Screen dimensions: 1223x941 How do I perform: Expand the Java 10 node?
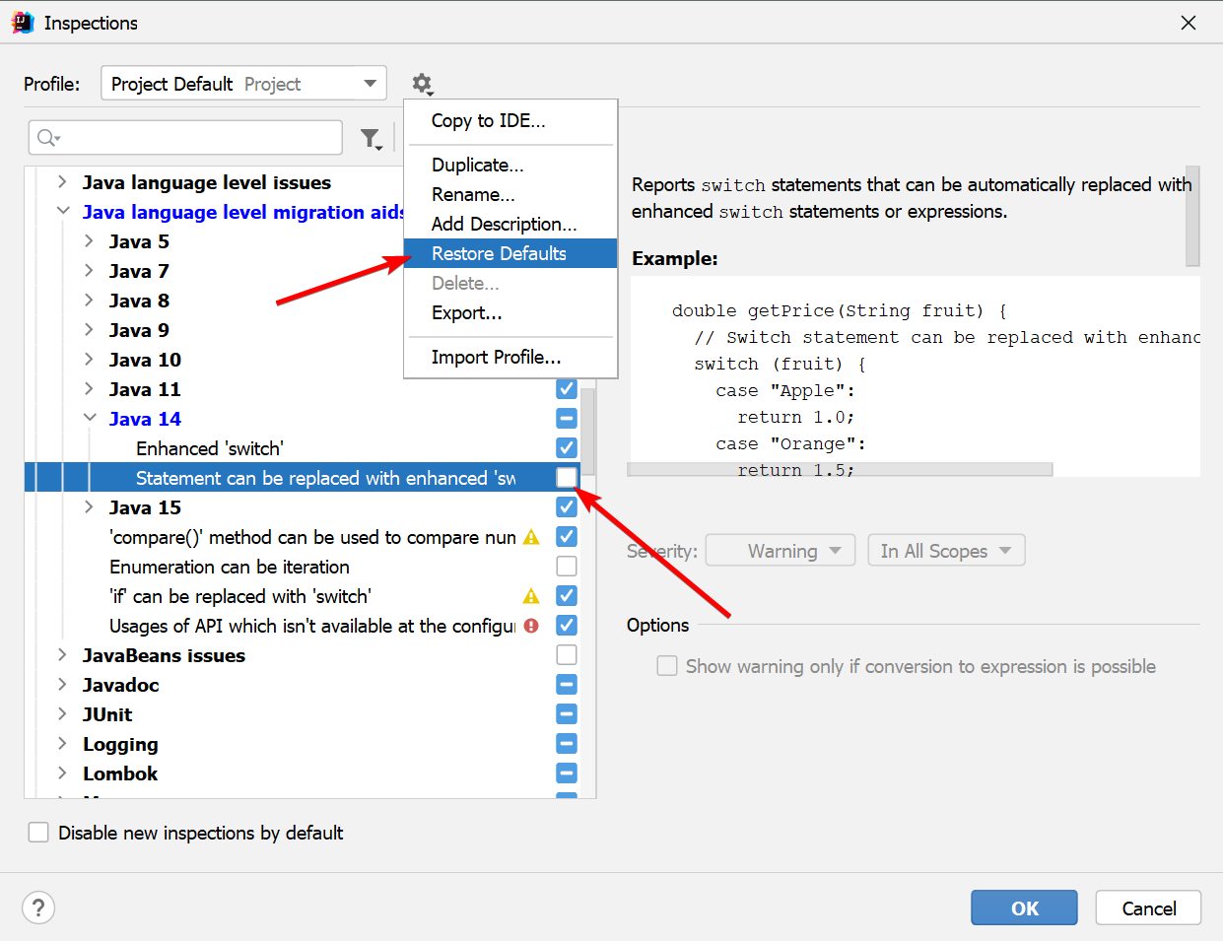(x=89, y=360)
